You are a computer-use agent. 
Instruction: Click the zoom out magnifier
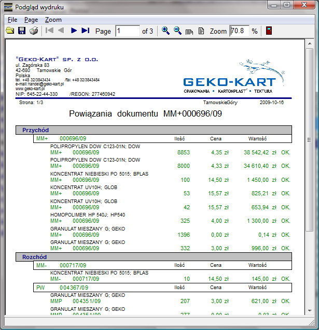pyautogui.click(x=177, y=31)
